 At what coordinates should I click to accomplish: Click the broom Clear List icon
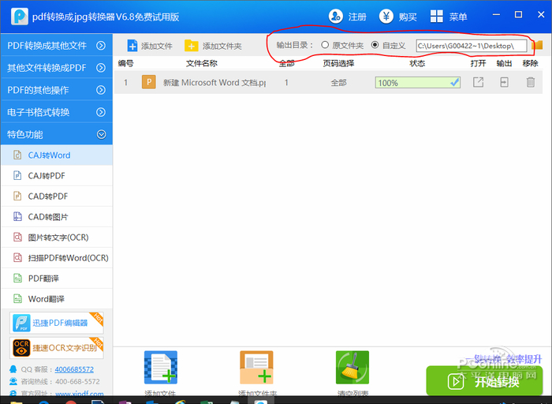point(352,368)
